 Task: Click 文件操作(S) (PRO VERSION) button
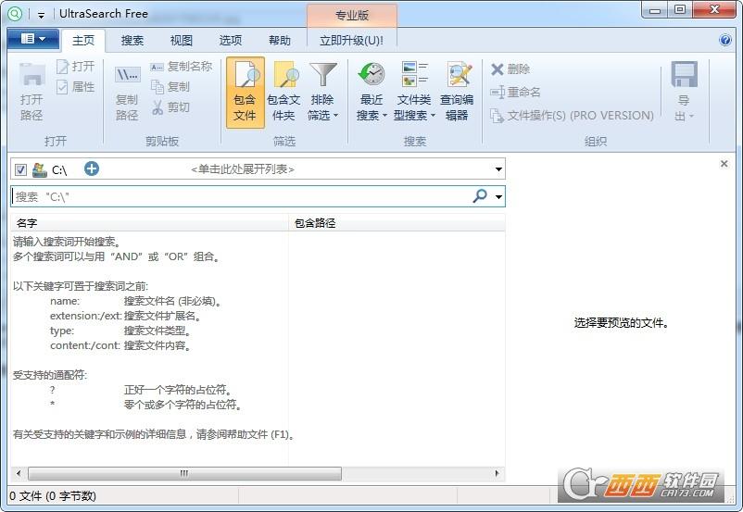pos(572,115)
